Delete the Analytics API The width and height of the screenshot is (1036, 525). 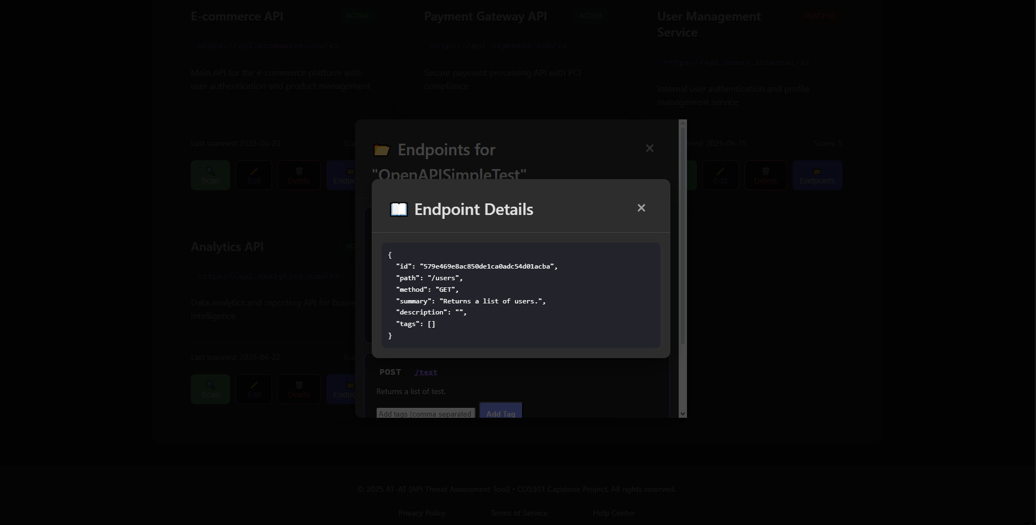click(x=299, y=389)
